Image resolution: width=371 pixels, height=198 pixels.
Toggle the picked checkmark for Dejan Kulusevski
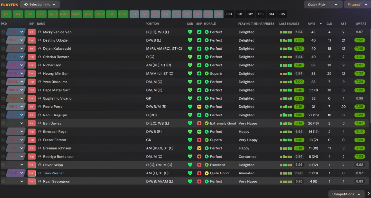click(x=3, y=49)
